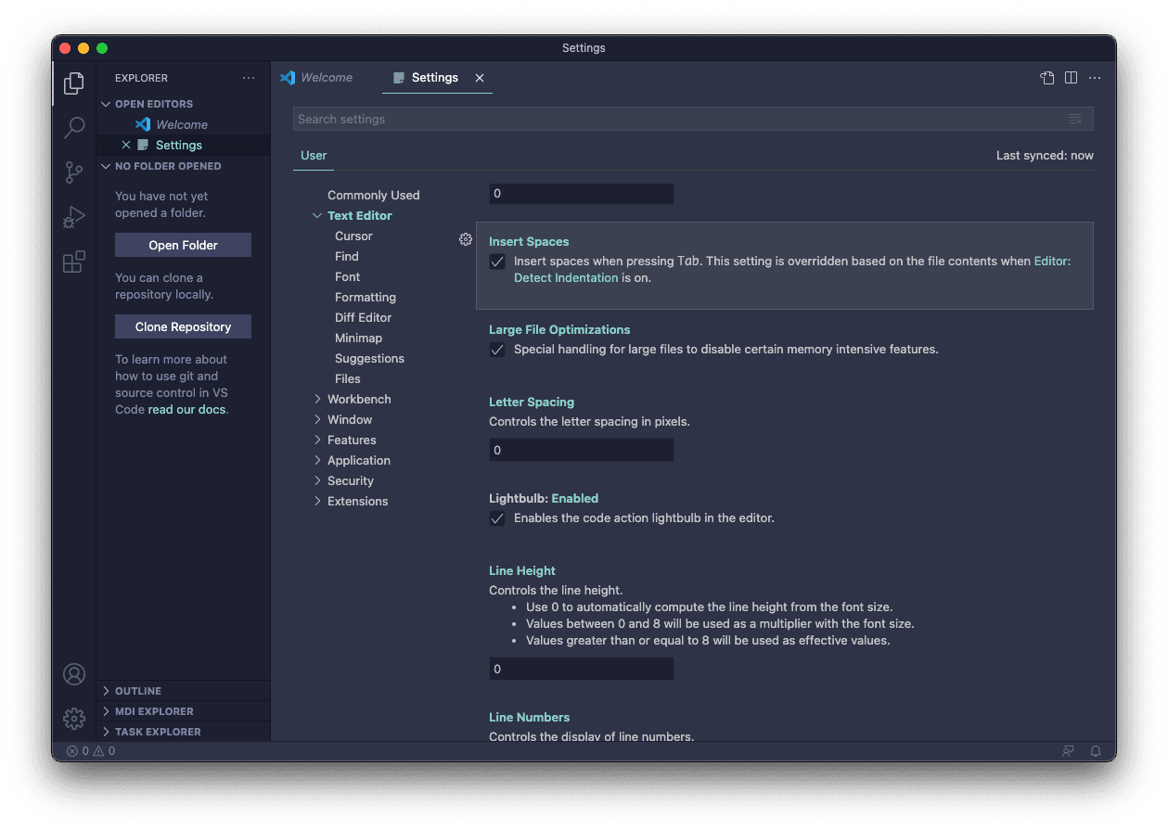Open Settings JSON file icon

click(1047, 78)
